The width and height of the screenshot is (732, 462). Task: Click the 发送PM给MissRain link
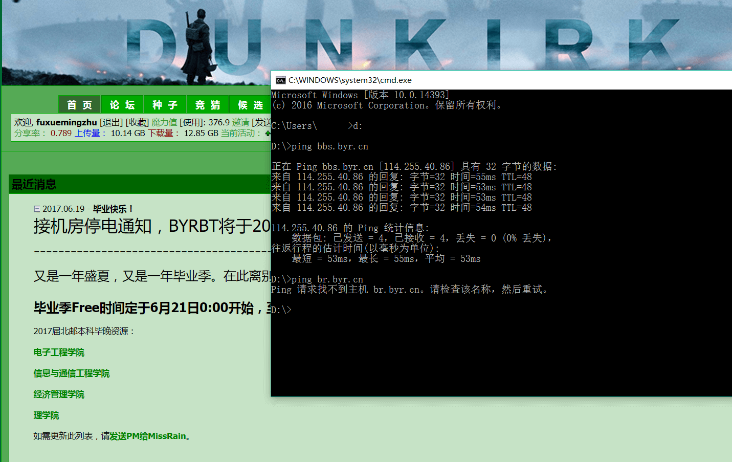[148, 436]
